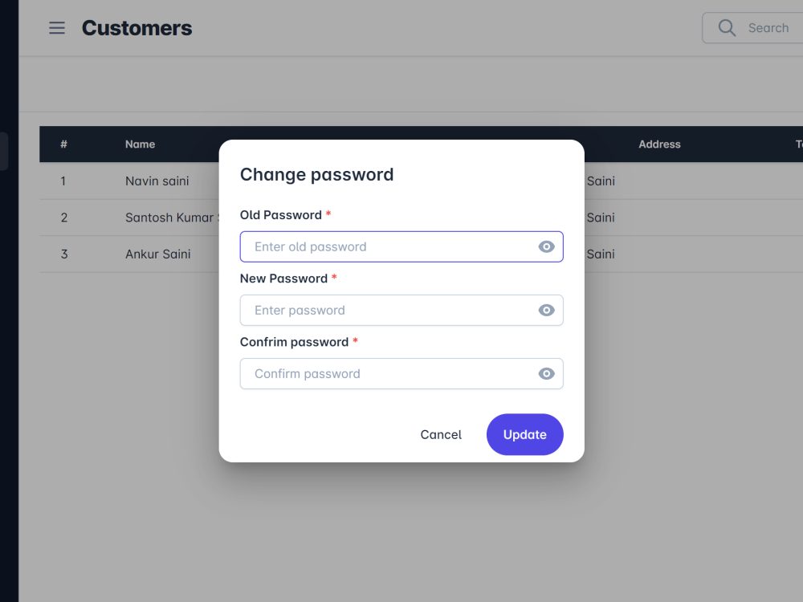Click the Name column header
Viewport: 803px width, 602px height.
click(x=140, y=144)
